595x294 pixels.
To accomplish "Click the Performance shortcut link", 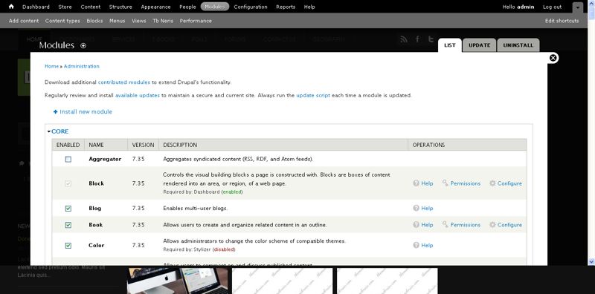I will (196, 21).
